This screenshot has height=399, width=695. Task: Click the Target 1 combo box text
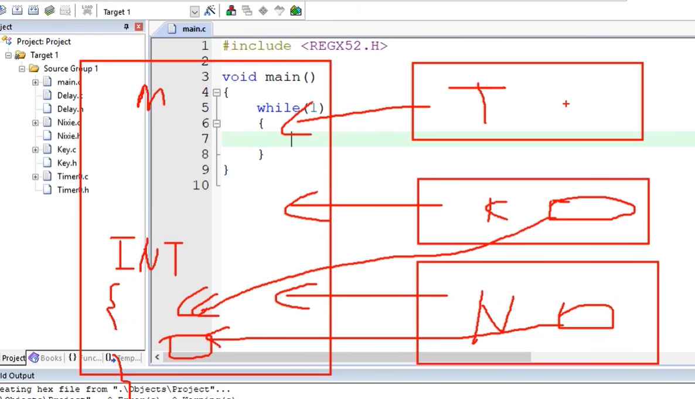coord(117,12)
